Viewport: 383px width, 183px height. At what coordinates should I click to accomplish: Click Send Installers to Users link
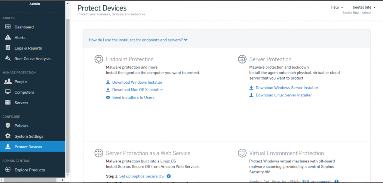coord(134,97)
